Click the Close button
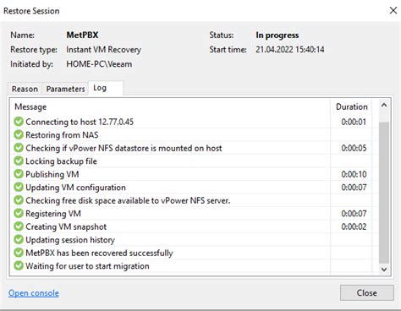The width and height of the screenshot is (401, 311). click(x=366, y=292)
